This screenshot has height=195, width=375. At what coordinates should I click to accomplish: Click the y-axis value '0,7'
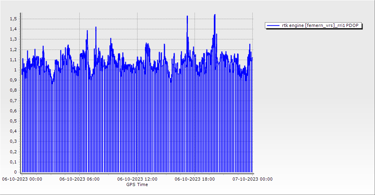pos(13,101)
